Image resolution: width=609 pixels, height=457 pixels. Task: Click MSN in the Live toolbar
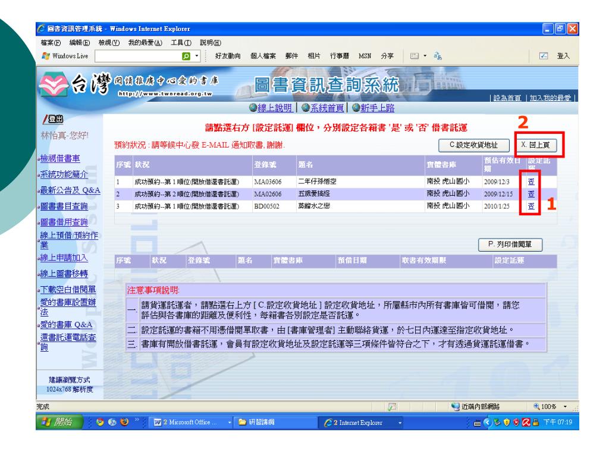pos(365,56)
